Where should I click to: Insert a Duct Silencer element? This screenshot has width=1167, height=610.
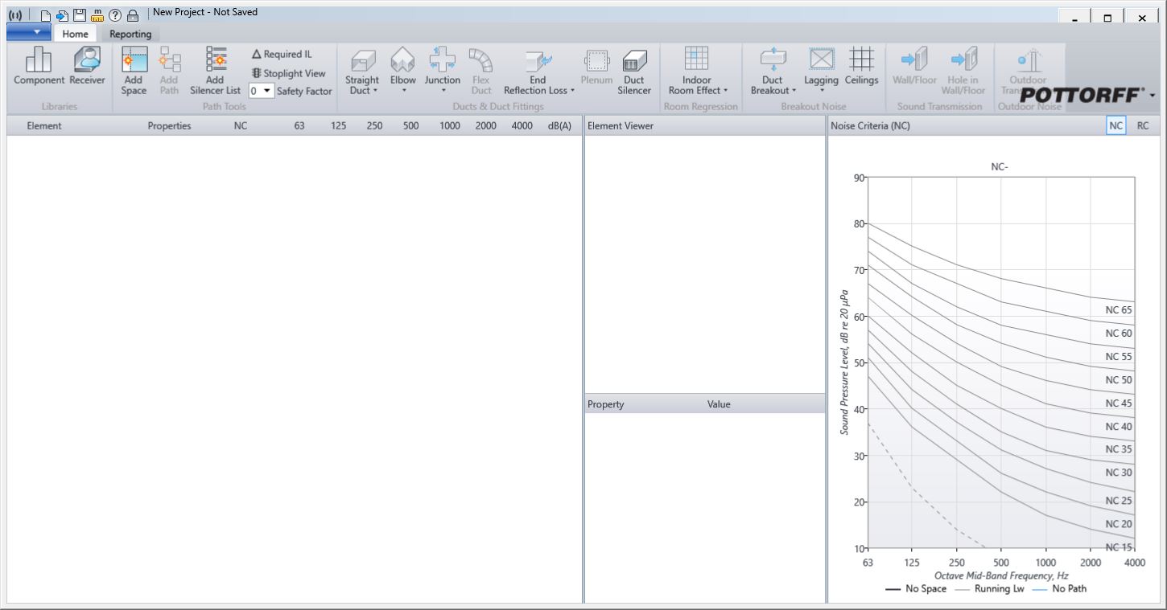coord(634,71)
